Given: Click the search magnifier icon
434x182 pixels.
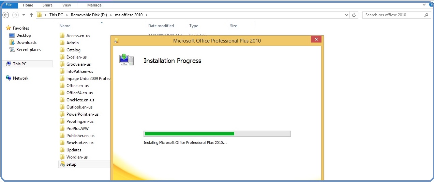Looking at the screenshot, I should [x=426, y=15].
